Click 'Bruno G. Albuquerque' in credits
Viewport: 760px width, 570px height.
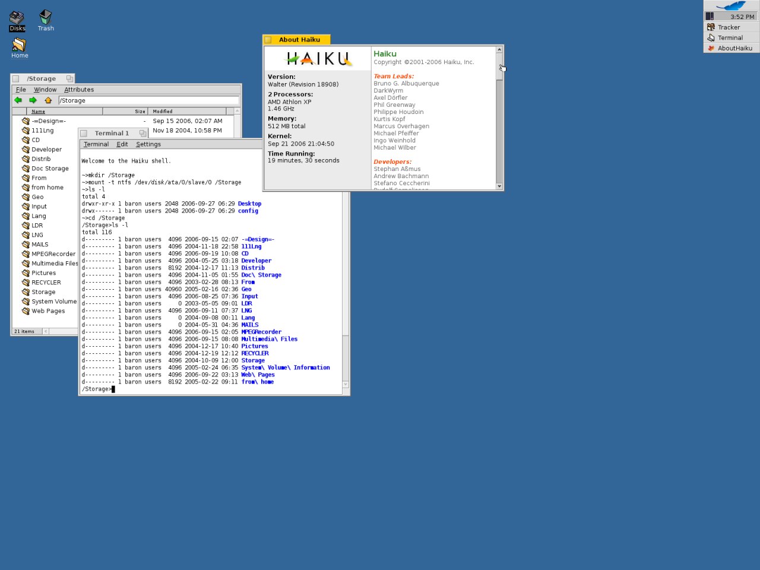point(406,84)
